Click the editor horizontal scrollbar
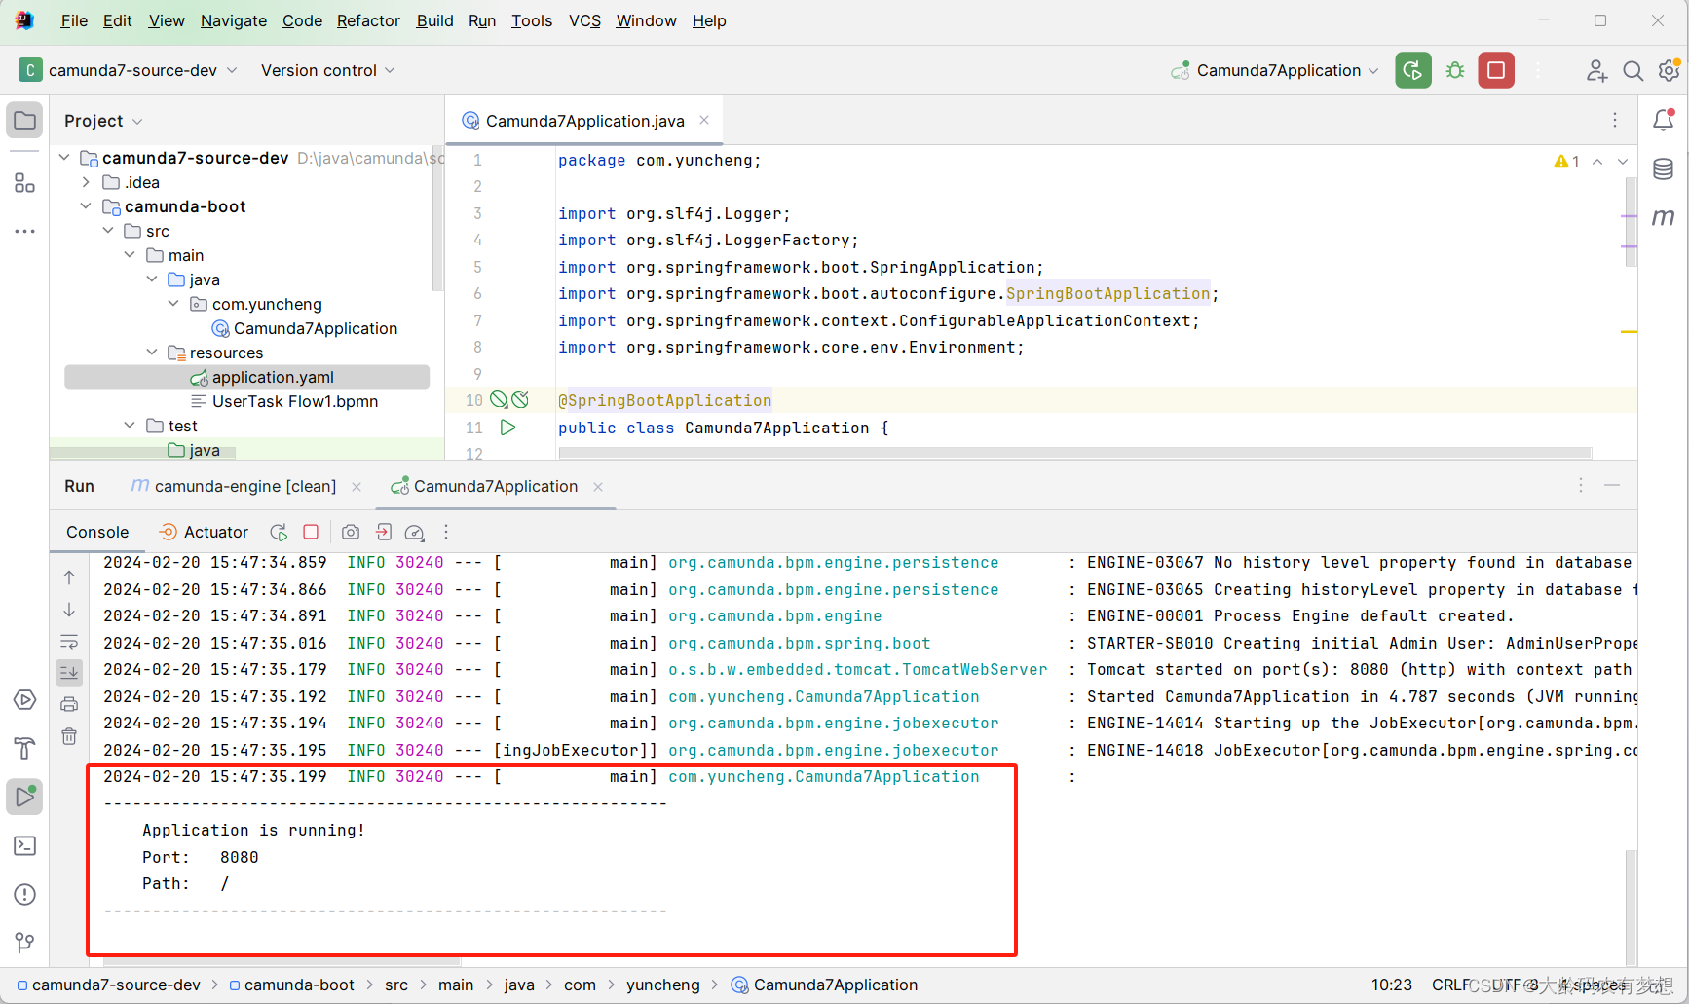This screenshot has width=1689, height=1004. [1074, 453]
